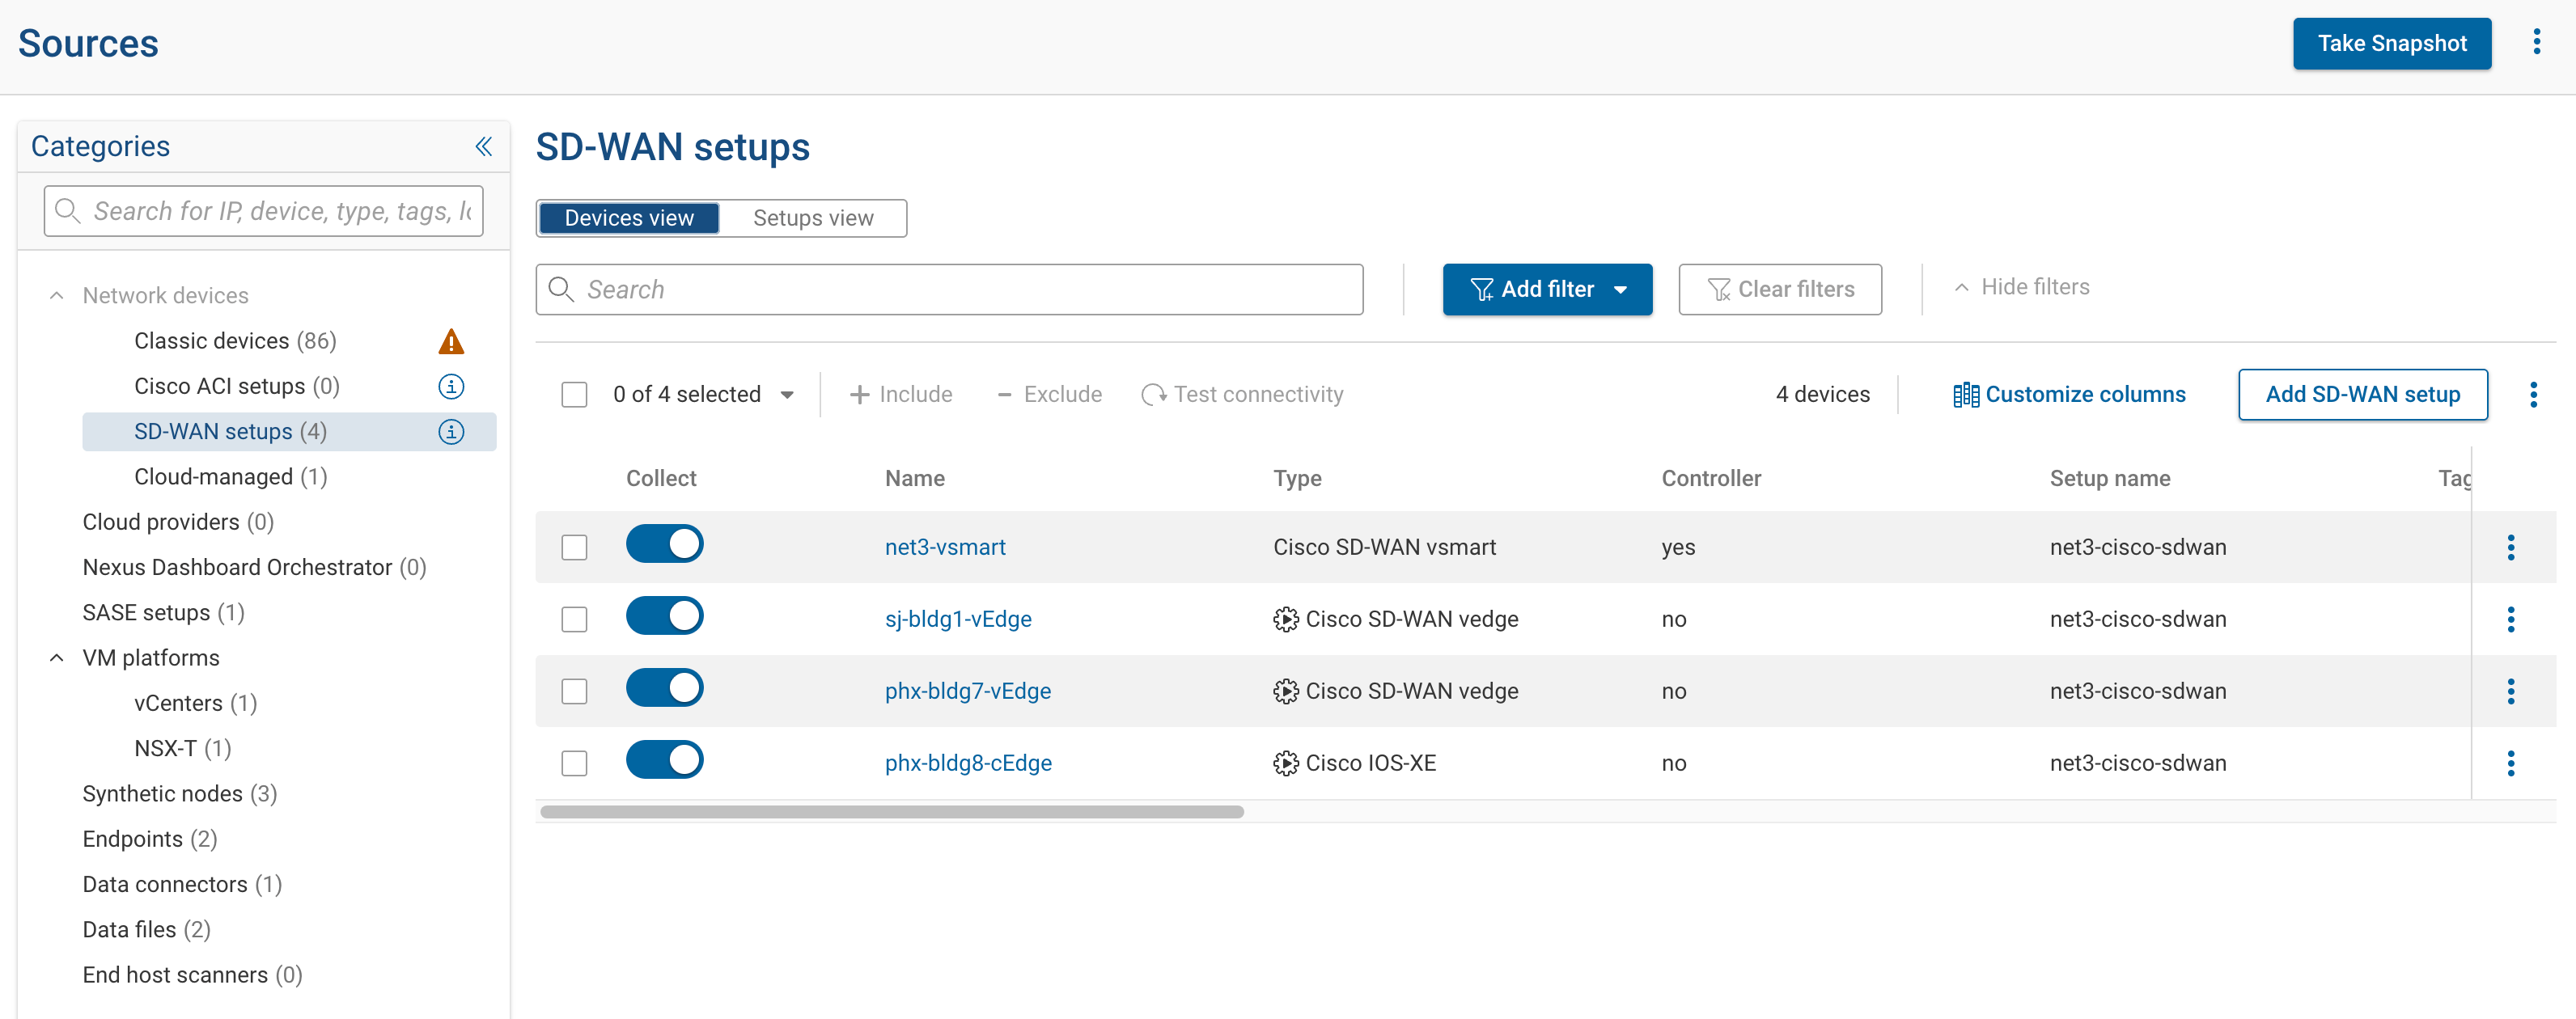2576x1019 pixels.
Task: Check the checkbox for sj-bldg1-vEdge row
Action: click(574, 620)
